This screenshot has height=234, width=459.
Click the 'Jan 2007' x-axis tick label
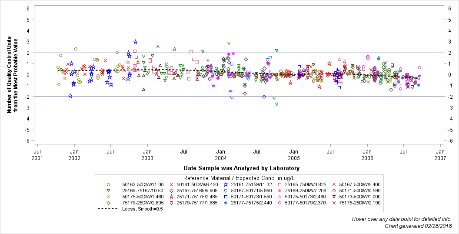(x=440, y=155)
